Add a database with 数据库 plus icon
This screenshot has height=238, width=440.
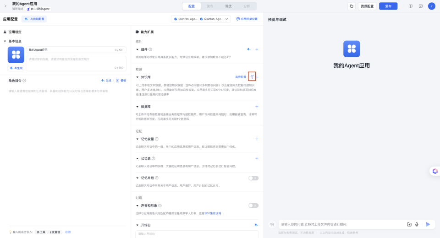[x=257, y=107]
